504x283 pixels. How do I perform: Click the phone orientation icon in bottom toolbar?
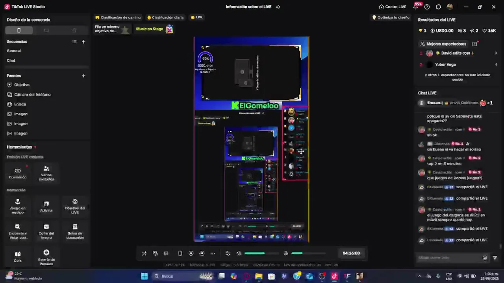click(x=180, y=254)
